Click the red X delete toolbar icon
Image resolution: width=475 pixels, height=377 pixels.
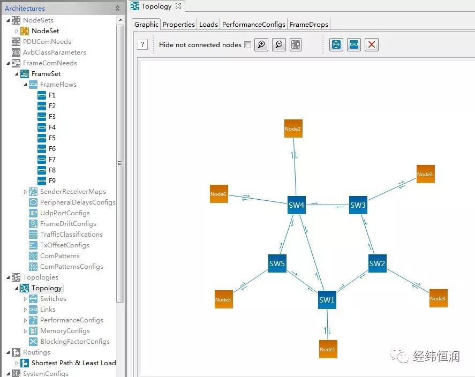(x=372, y=45)
